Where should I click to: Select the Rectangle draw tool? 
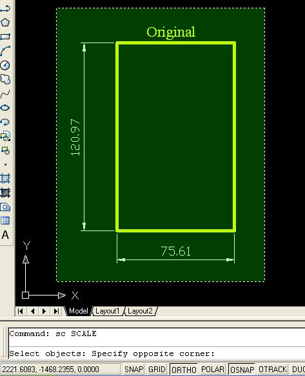[x=5, y=37]
